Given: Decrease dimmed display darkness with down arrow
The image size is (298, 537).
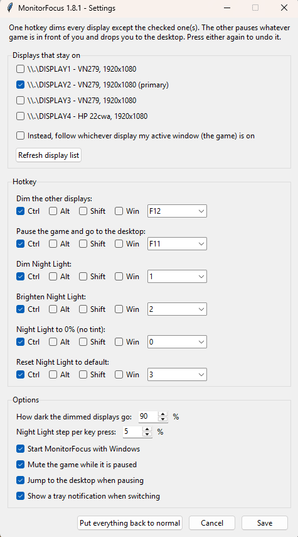Looking at the screenshot, I should click(x=163, y=419).
